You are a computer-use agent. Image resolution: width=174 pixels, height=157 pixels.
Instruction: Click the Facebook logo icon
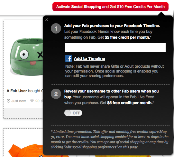[x=69, y=58]
